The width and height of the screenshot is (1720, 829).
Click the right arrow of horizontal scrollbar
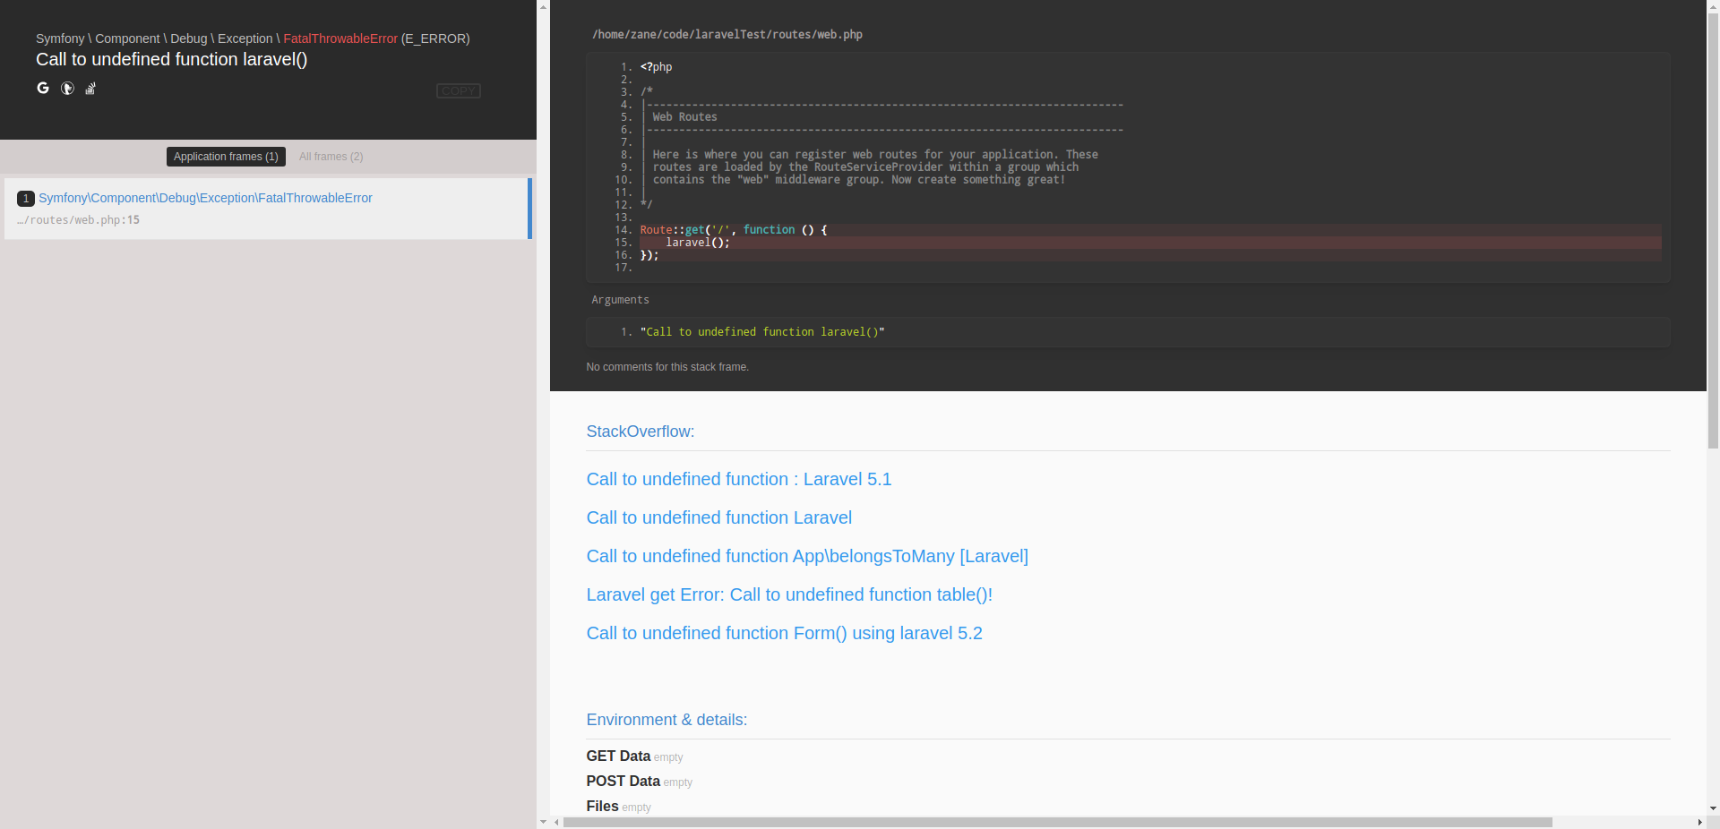tap(1699, 822)
